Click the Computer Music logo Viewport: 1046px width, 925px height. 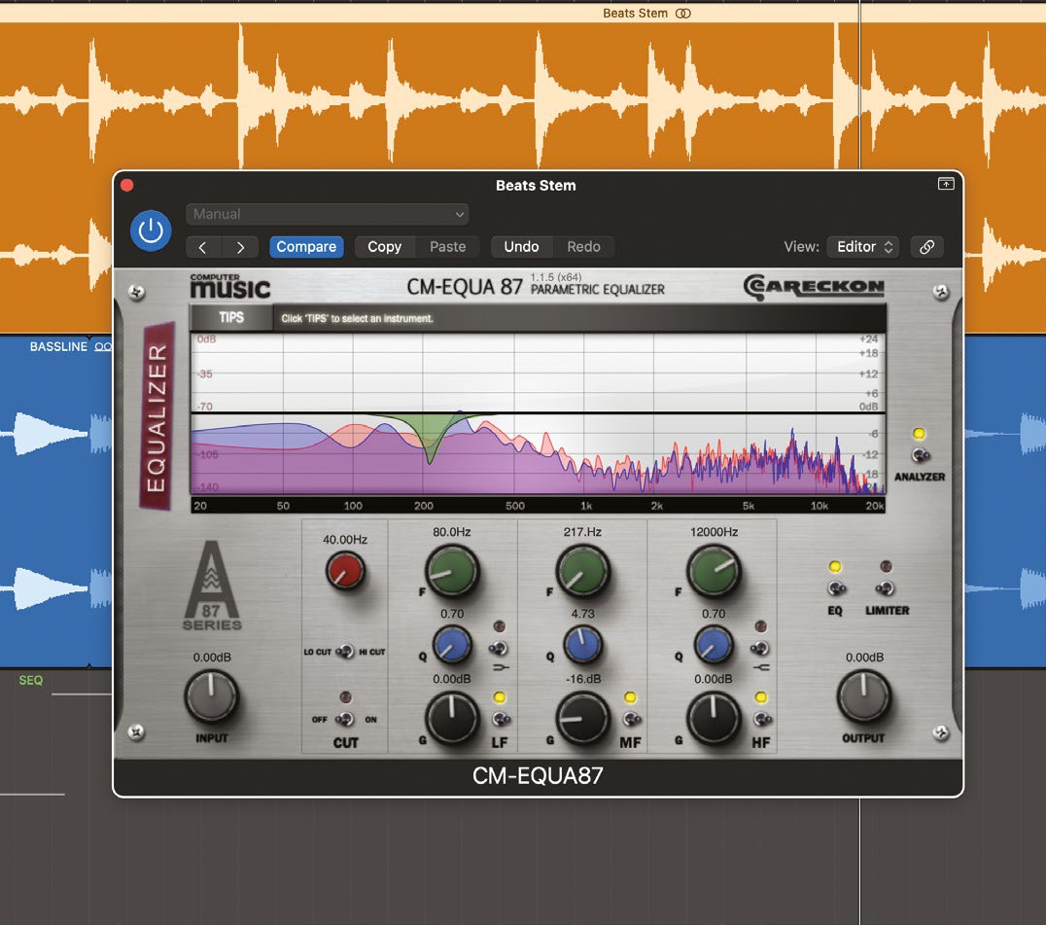(x=230, y=286)
